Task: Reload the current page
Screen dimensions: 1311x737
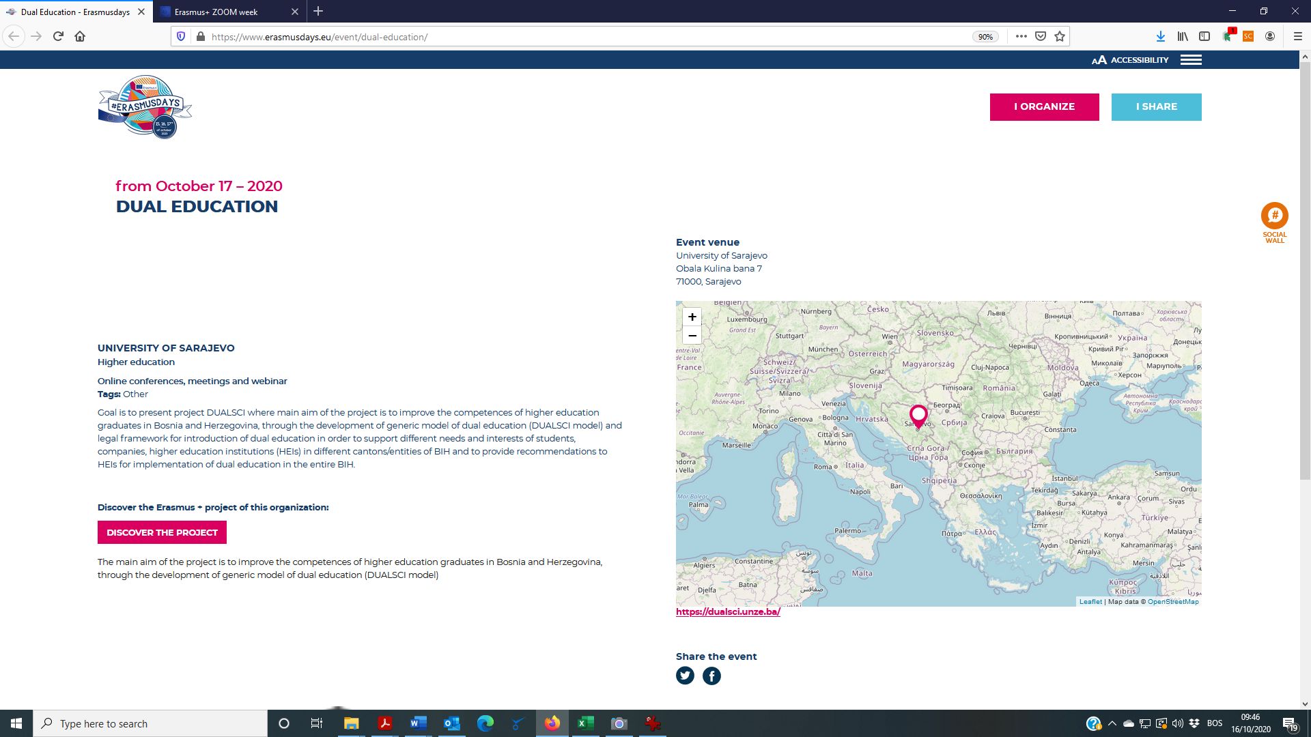Action: pos(58,37)
